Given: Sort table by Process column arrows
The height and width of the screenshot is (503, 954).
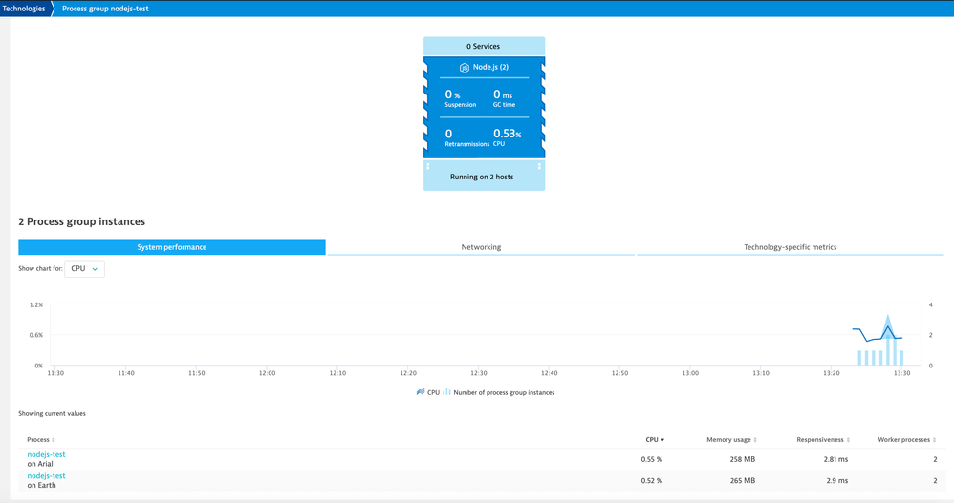Looking at the screenshot, I should tap(54, 440).
